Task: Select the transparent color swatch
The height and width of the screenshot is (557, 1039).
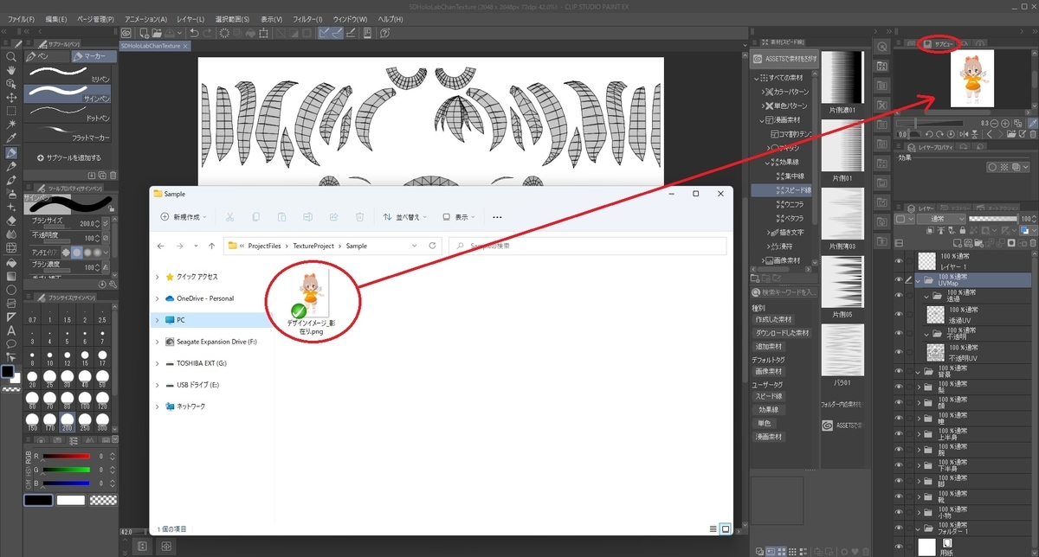Action: click(x=103, y=500)
